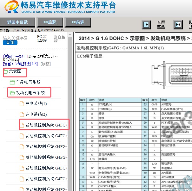Click the [刷新] refresh link

[46, 64]
